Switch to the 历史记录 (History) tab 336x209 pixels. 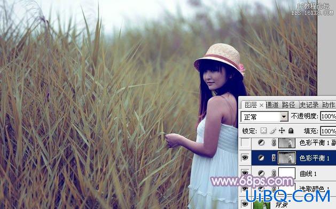click(309, 105)
